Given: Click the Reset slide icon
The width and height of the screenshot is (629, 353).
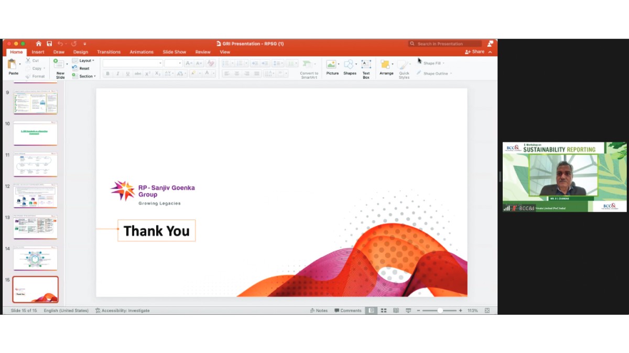Looking at the screenshot, I should coord(75,69).
